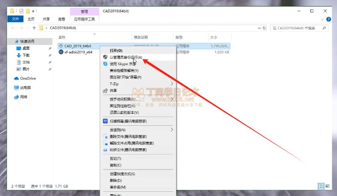Image resolution: width=337 pixels, height=196 pixels.
Task: Go back with the Back arrow
Action: pyautogui.click(x=13, y=28)
